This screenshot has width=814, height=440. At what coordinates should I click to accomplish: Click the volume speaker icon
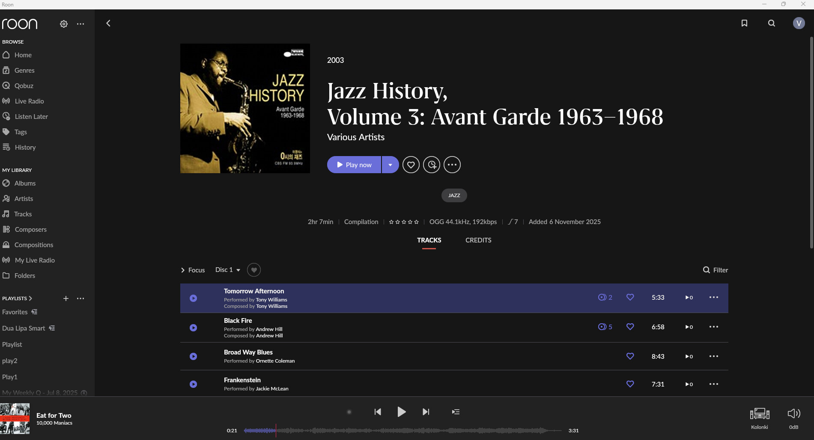click(x=793, y=413)
